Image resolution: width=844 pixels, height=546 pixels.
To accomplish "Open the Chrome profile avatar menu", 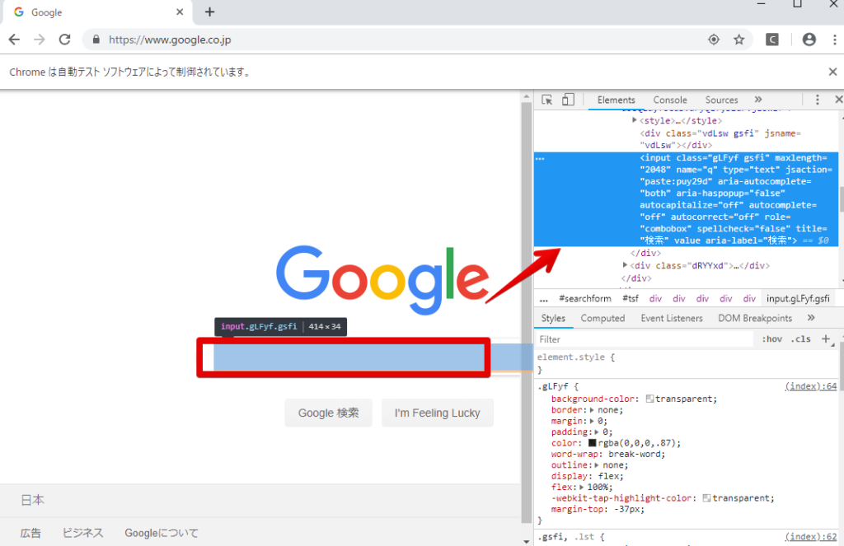I will click(809, 40).
